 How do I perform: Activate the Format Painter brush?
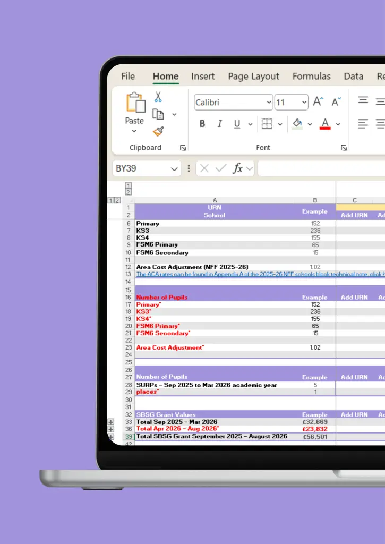coord(158,132)
